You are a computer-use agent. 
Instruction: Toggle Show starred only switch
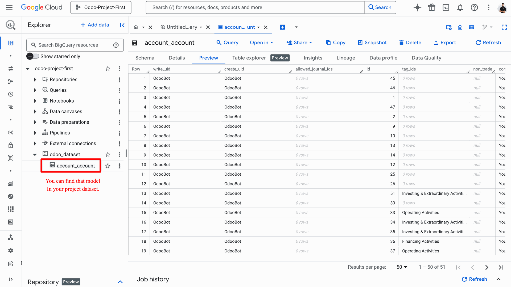(33, 56)
